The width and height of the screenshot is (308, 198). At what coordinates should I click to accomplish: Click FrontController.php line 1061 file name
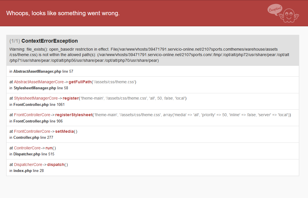[31, 104]
